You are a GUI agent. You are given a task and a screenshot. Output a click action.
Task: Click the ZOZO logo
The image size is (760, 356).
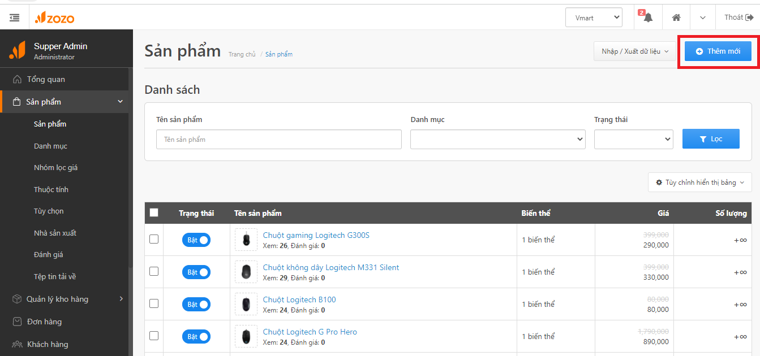pyautogui.click(x=54, y=18)
